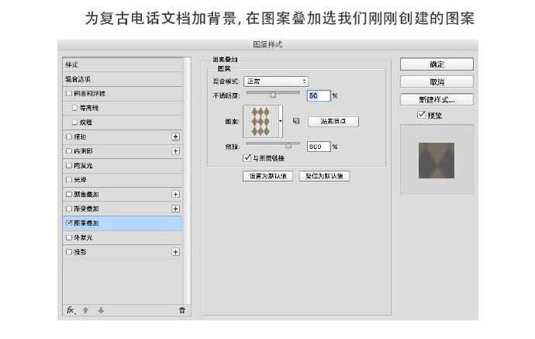Enable the 斜面和浮雕 checkbox

[69, 93]
